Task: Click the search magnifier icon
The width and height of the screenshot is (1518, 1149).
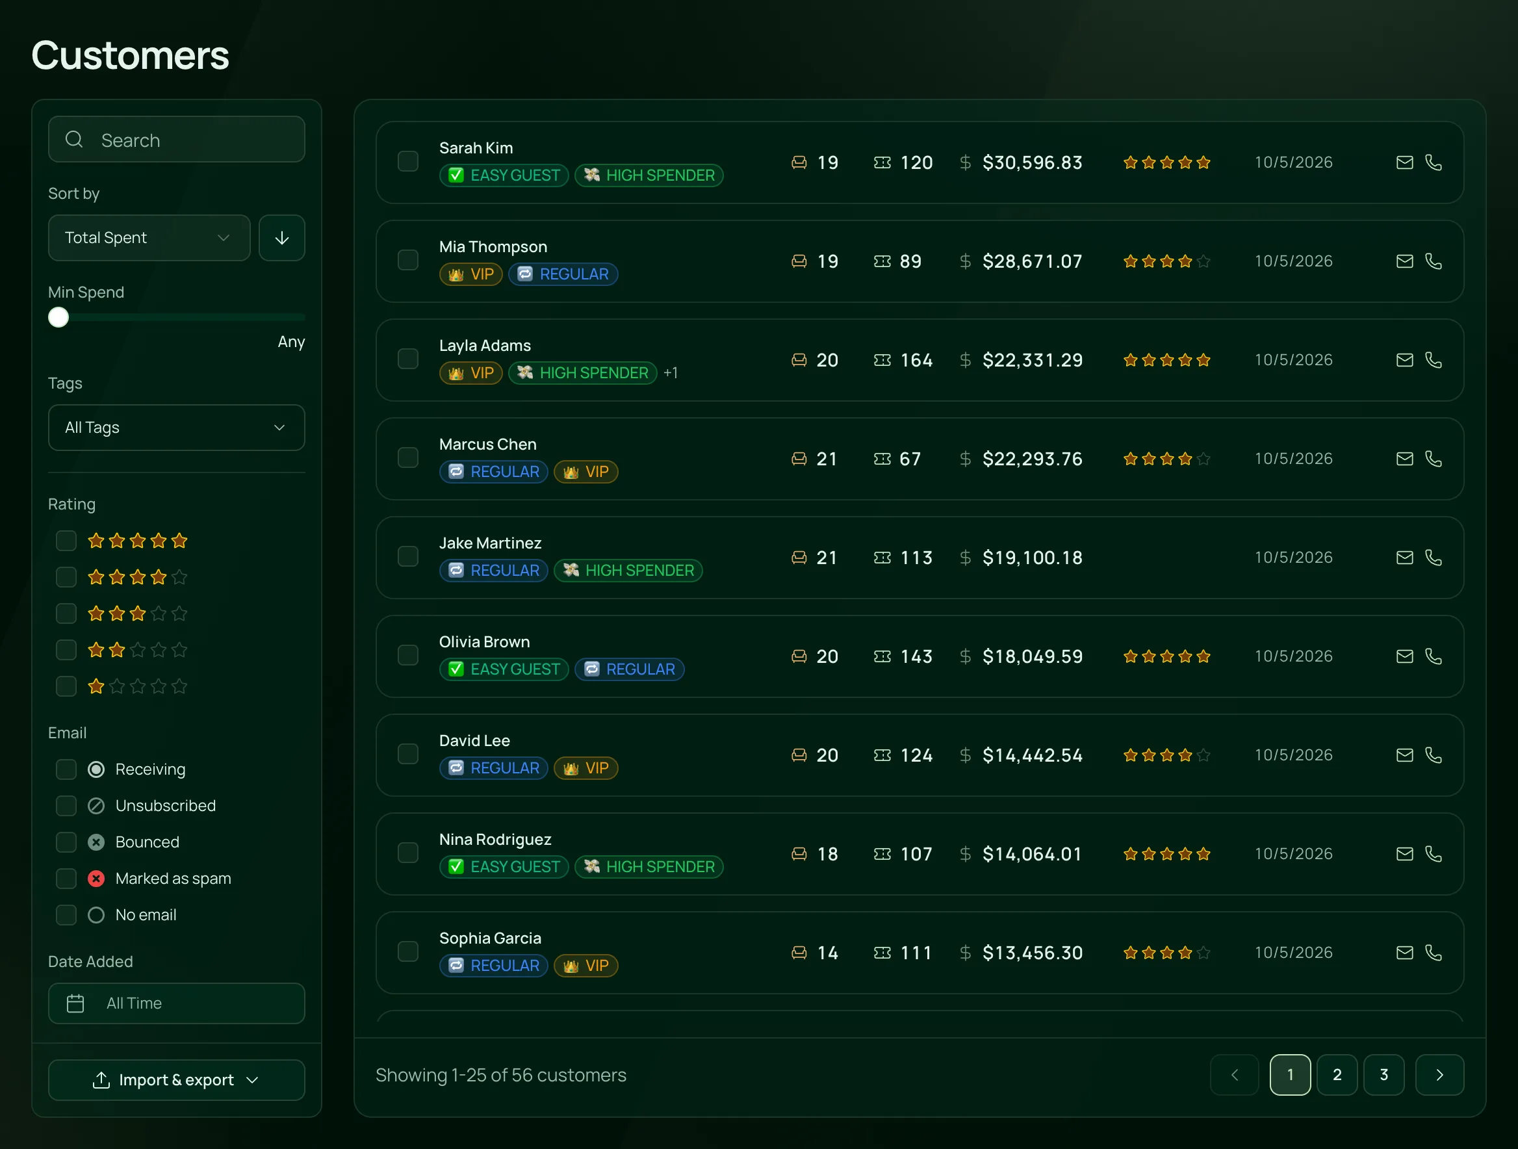Action: pos(74,140)
